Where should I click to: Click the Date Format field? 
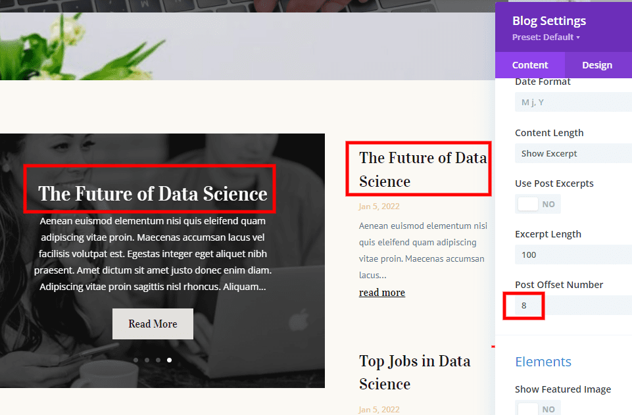click(x=573, y=102)
